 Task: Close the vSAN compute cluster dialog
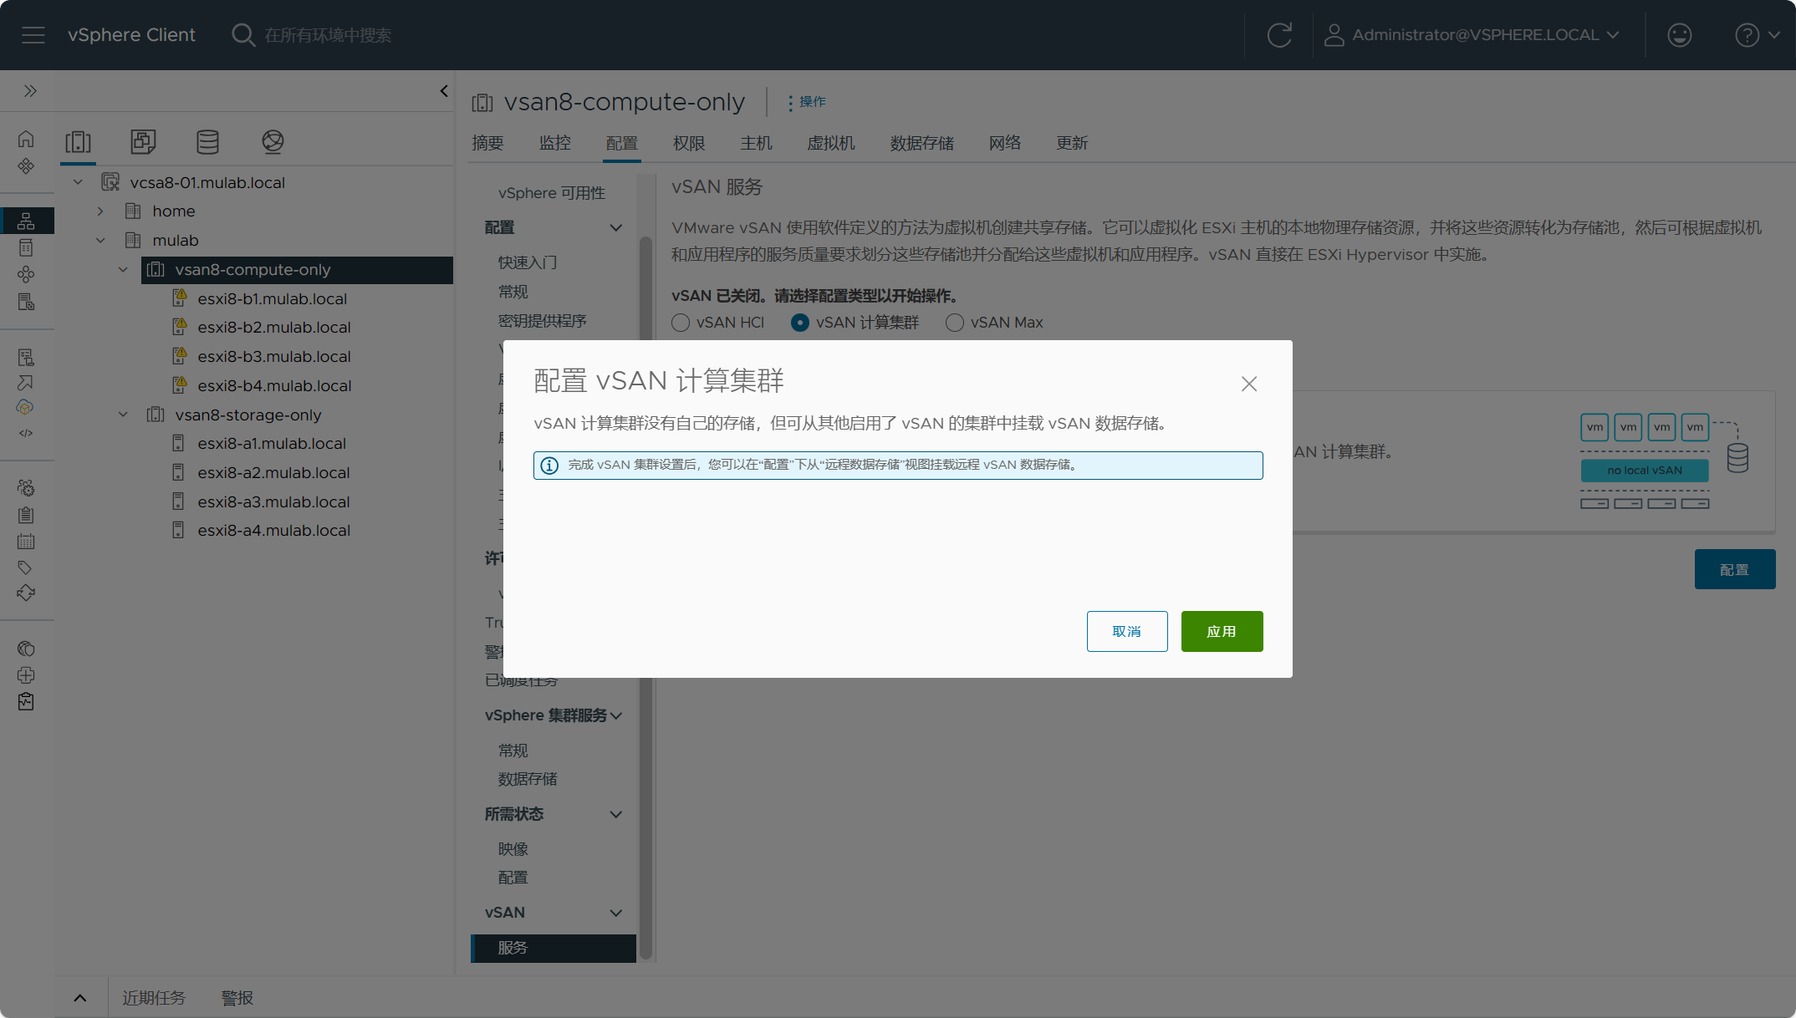[x=1249, y=384]
